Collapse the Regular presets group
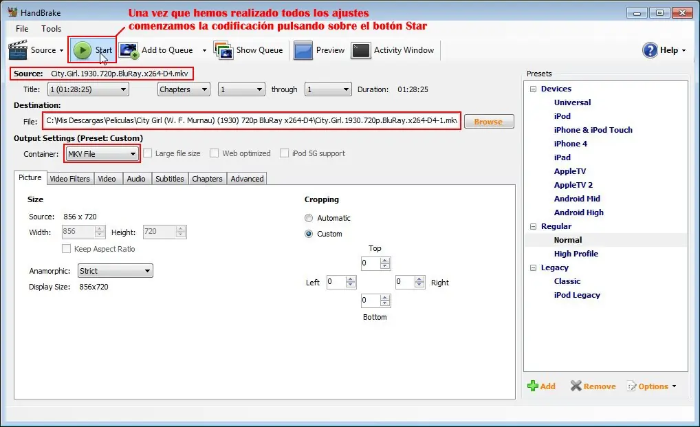 [x=533, y=226]
